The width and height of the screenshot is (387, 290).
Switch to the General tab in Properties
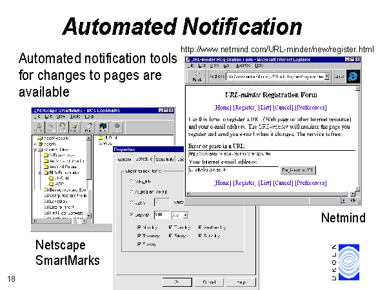coord(124,159)
